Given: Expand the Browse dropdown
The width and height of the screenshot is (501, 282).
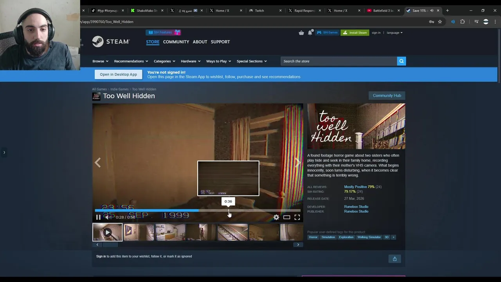Looking at the screenshot, I should [100, 61].
